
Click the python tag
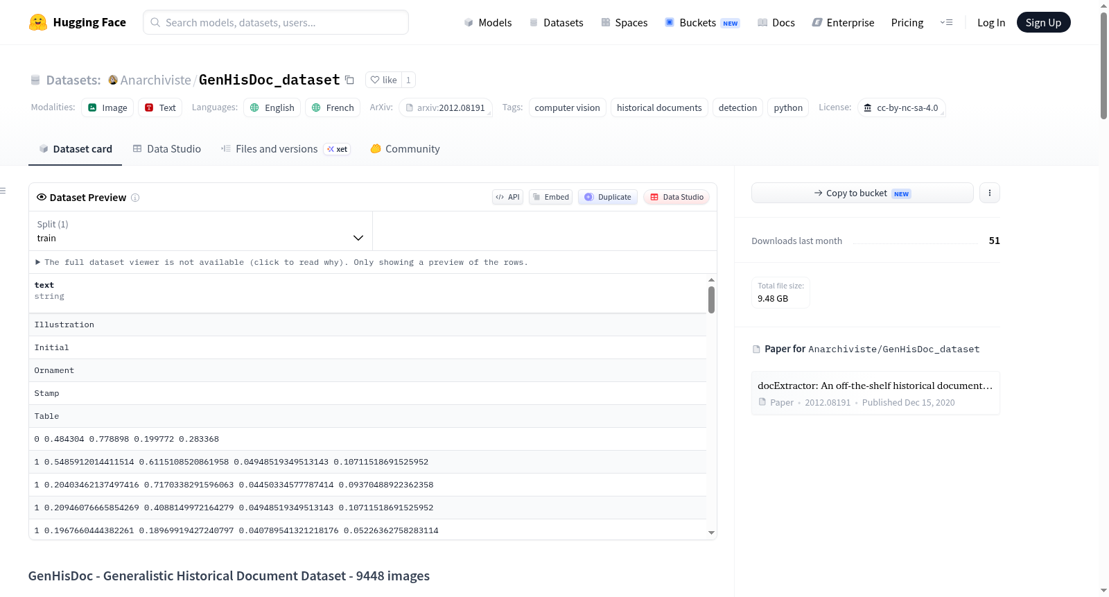click(x=788, y=107)
